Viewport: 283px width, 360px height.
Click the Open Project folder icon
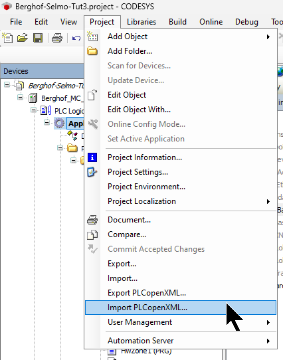(x=23, y=38)
